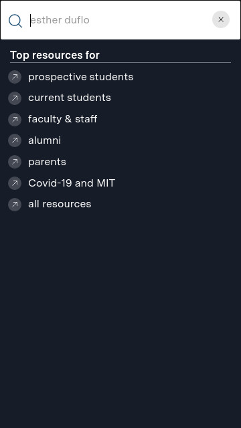
Task: Click the arrow icon beside prospective students
Action: coord(15,77)
